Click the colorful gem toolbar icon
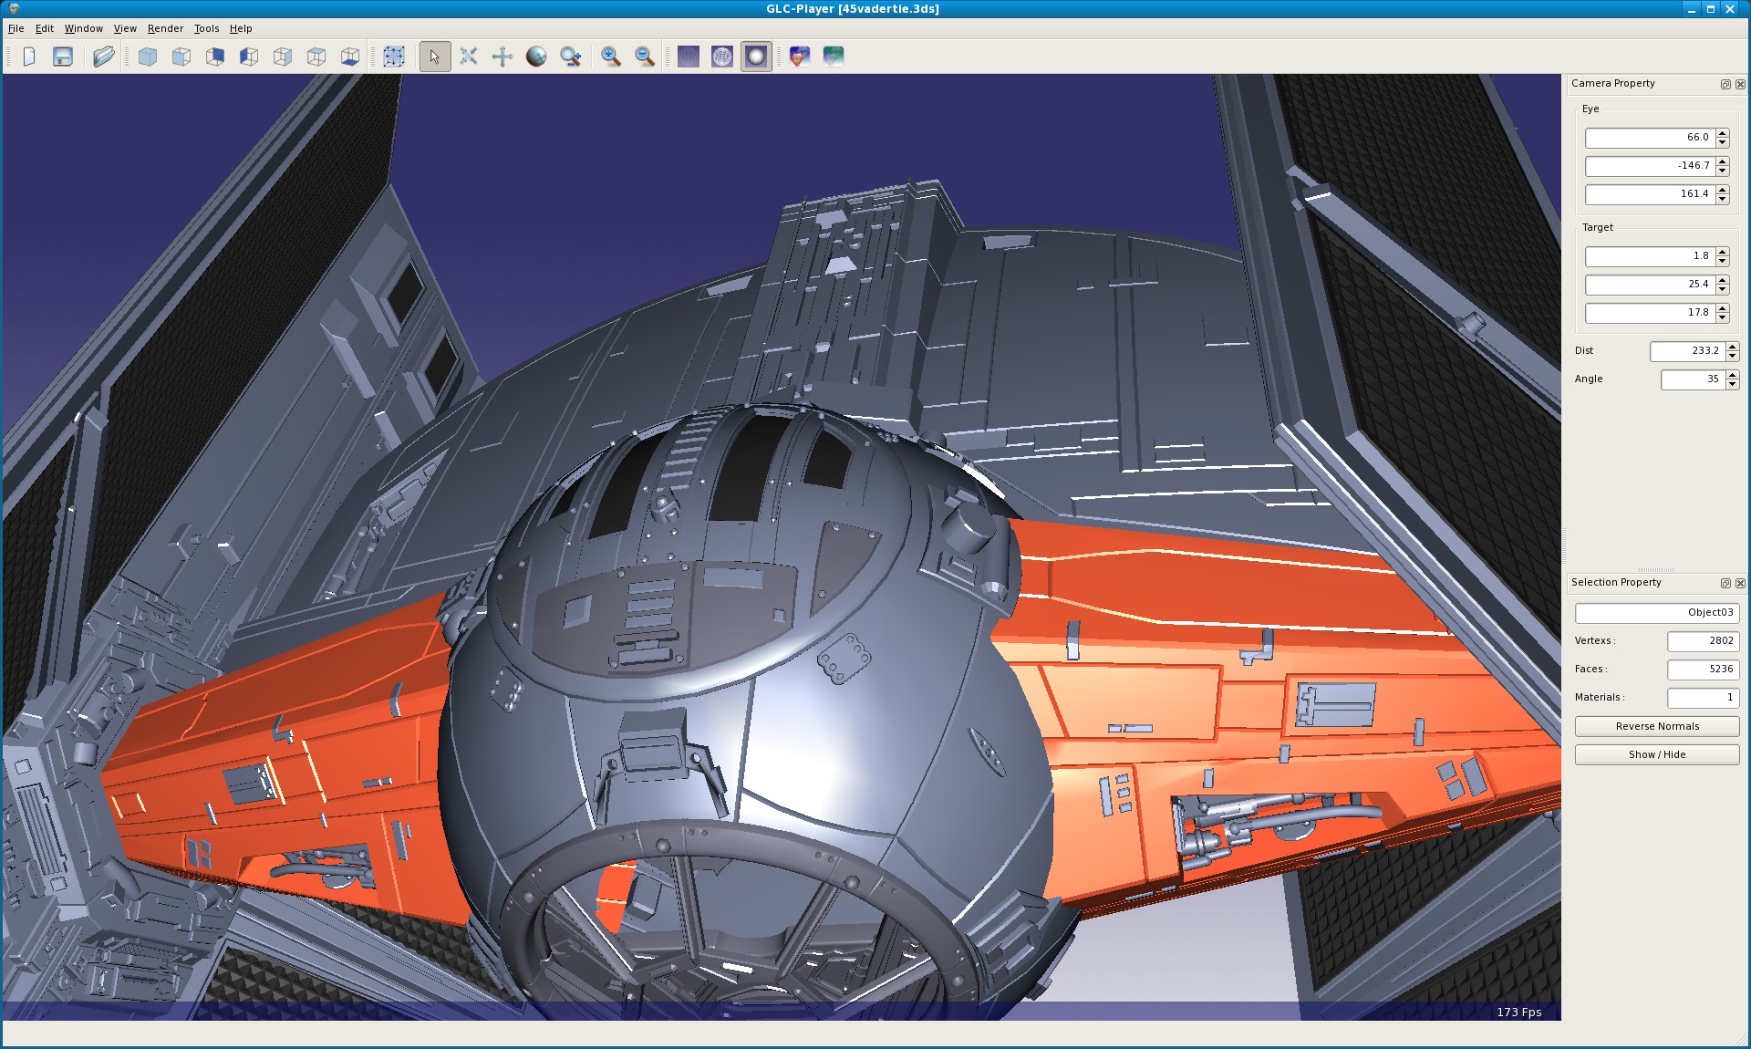 point(800,57)
